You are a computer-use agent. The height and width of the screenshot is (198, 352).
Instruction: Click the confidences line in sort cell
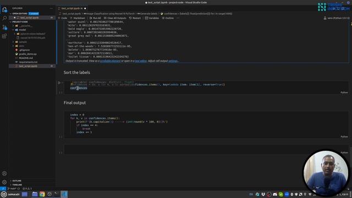point(79,88)
